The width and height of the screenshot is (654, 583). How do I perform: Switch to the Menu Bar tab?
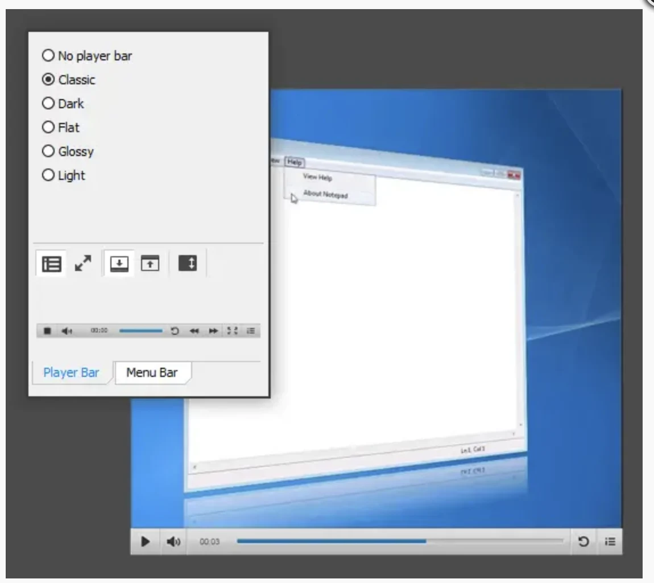pos(152,372)
